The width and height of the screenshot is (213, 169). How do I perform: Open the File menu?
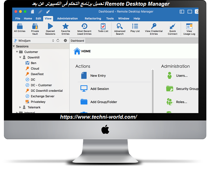pos(18,18)
